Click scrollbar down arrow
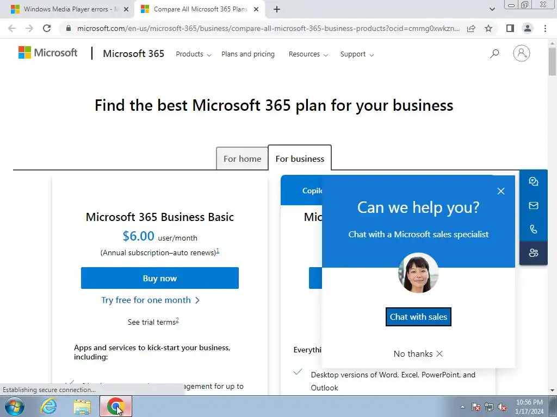The image size is (557, 417). 552,390
